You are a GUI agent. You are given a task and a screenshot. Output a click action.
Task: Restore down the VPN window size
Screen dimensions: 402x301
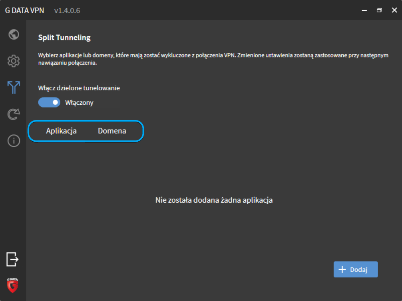[x=379, y=10]
